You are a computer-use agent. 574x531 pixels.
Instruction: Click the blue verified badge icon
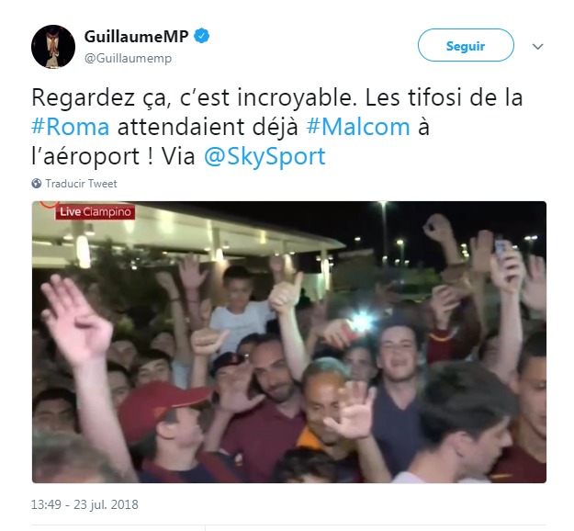202,36
